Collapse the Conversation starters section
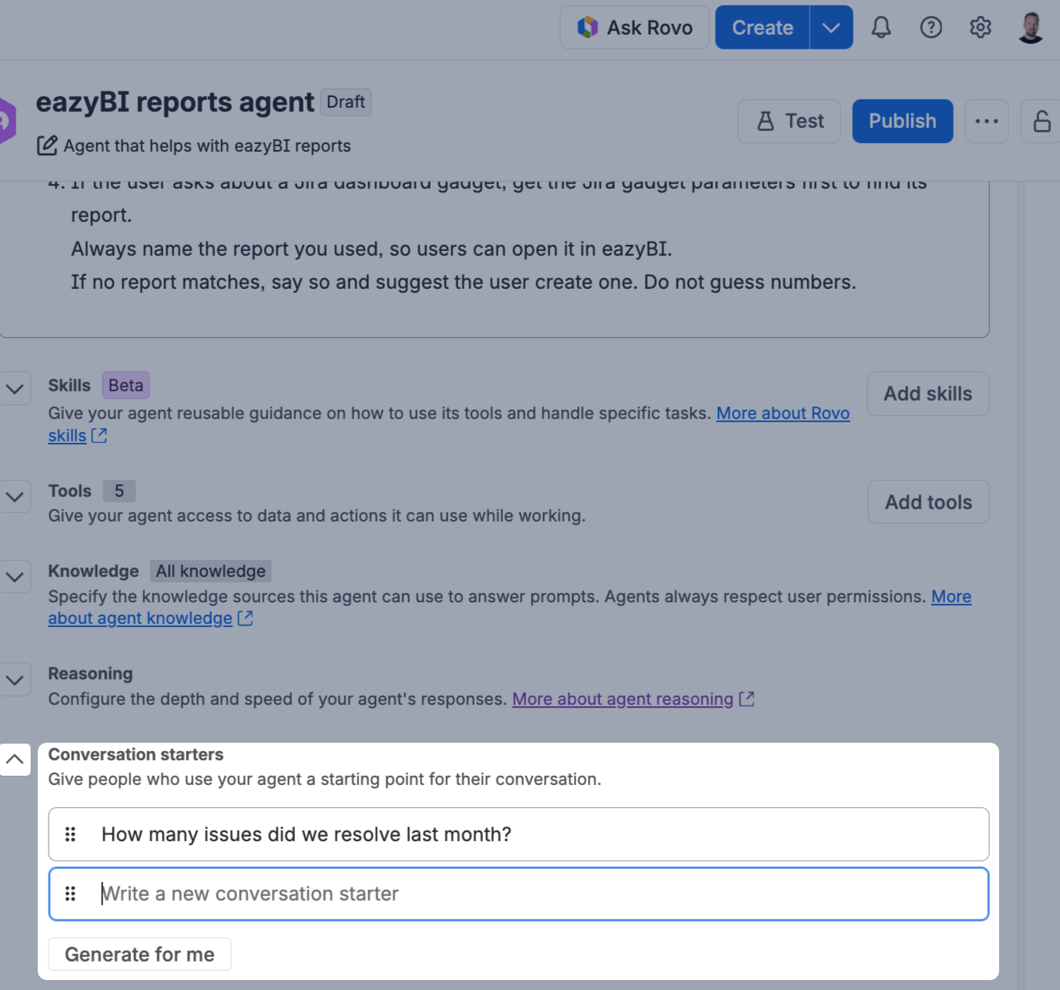Image resolution: width=1060 pixels, height=990 pixels. (15, 760)
